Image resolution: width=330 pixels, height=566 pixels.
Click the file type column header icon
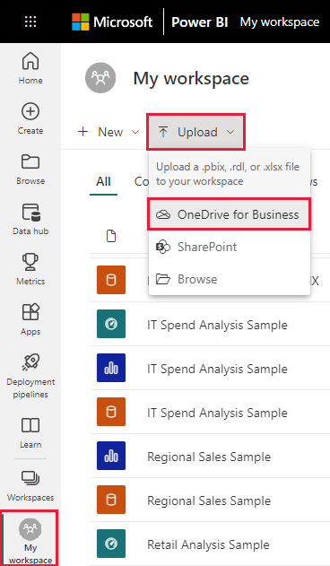[111, 236]
